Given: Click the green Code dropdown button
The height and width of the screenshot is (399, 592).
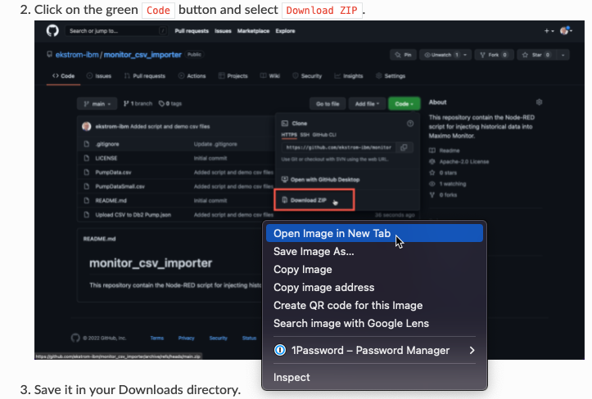Looking at the screenshot, I should pos(404,104).
